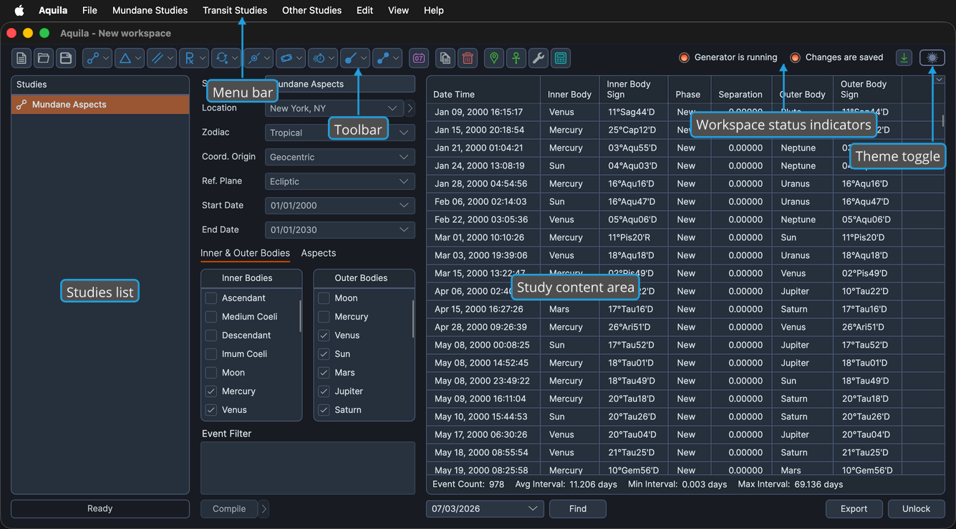This screenshot has height=529, width=956.
Task: Select Mundane Aspects in the Studies list
Action: (x=100, y=105)
